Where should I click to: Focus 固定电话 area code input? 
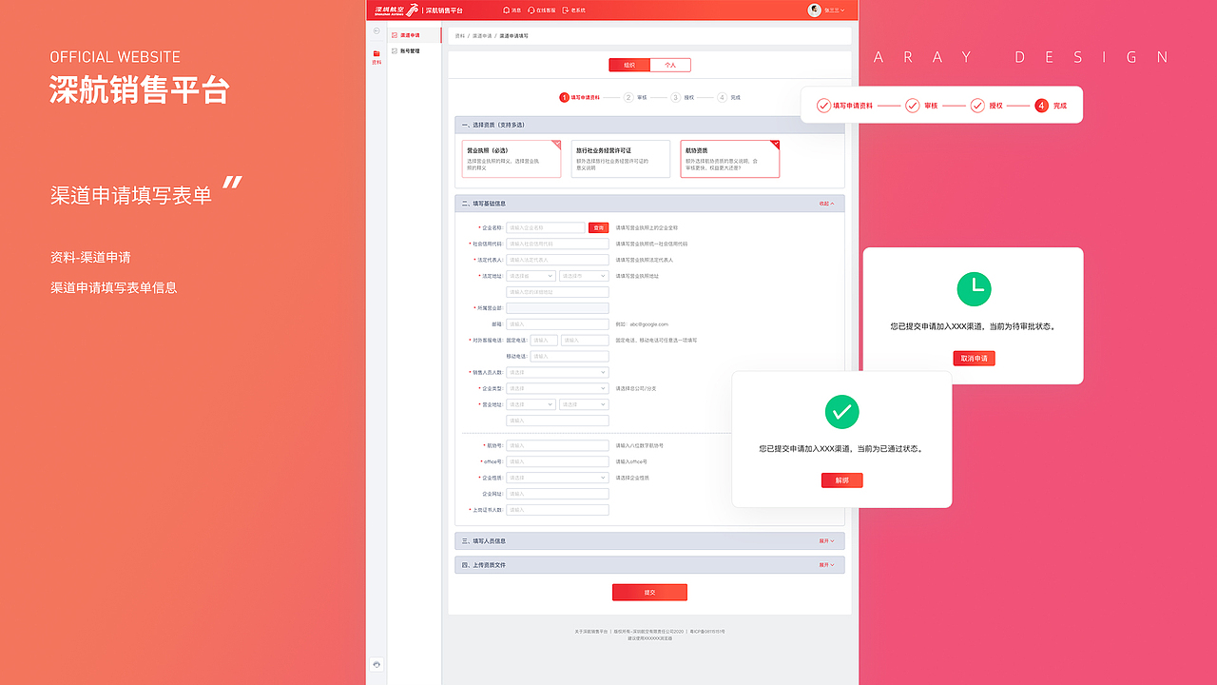pyautogui.click(x=544, y=340)
